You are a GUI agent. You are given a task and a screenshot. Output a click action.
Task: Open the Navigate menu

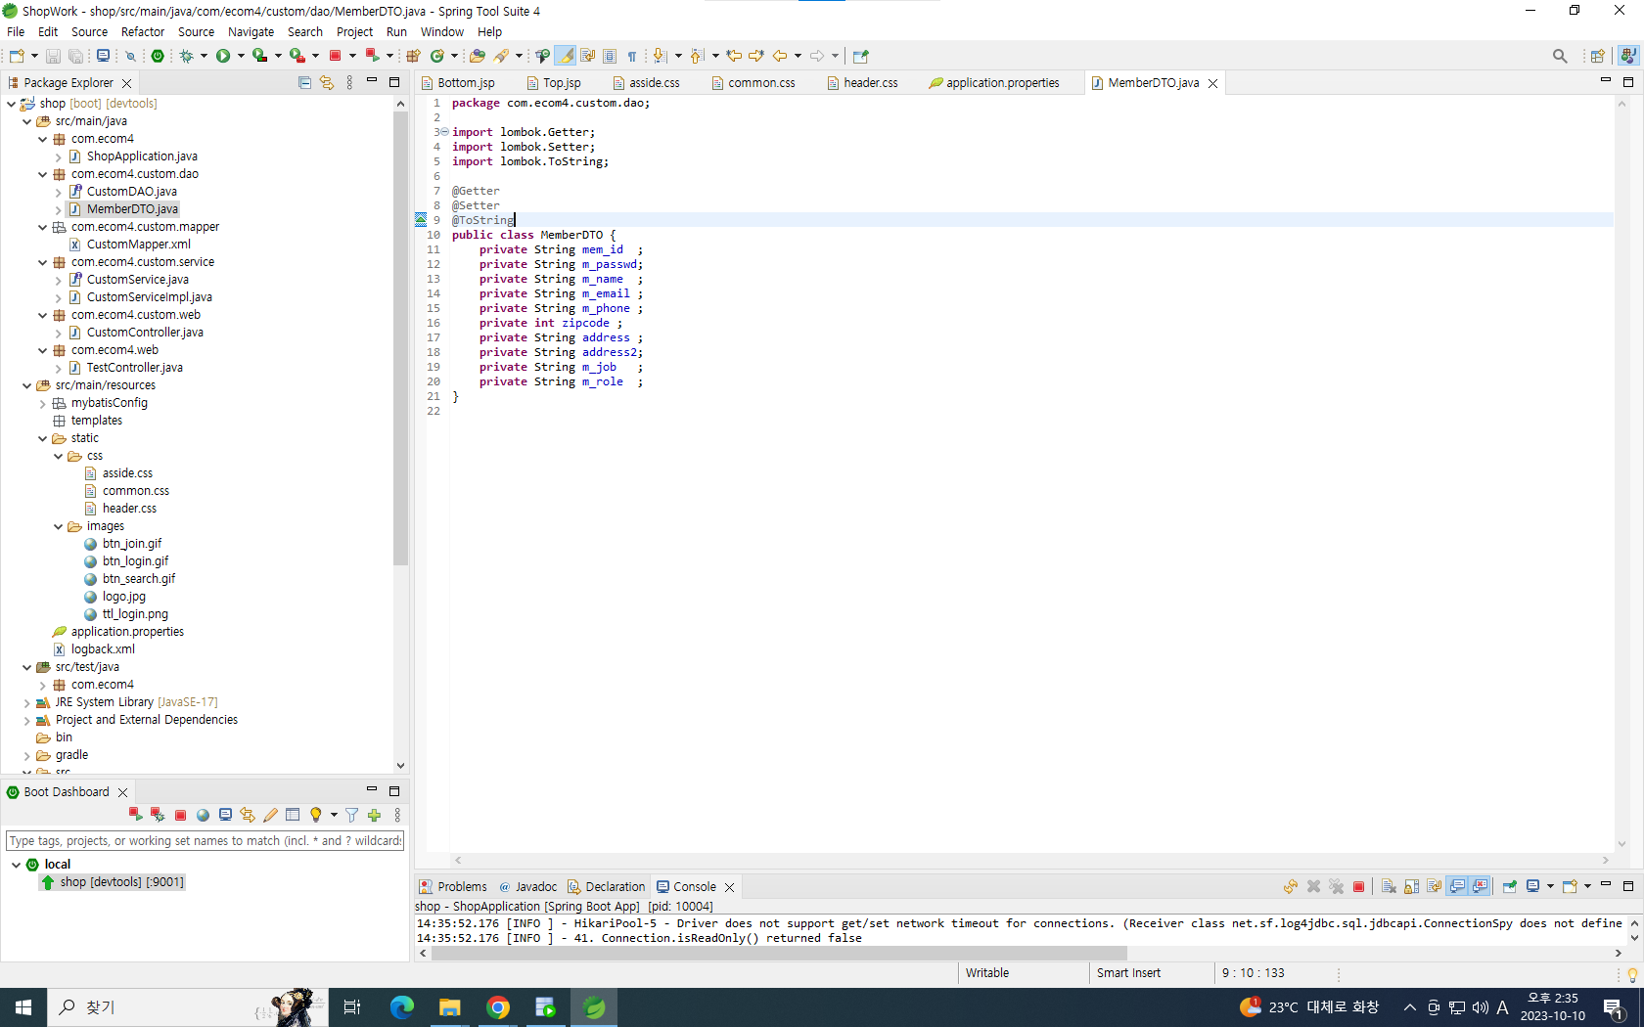tap(251, 31)
